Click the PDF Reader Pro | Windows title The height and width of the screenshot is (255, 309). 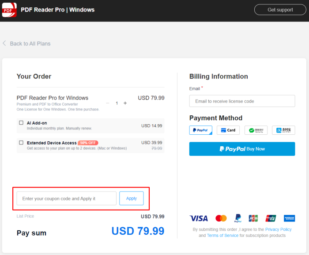point(57,10)
